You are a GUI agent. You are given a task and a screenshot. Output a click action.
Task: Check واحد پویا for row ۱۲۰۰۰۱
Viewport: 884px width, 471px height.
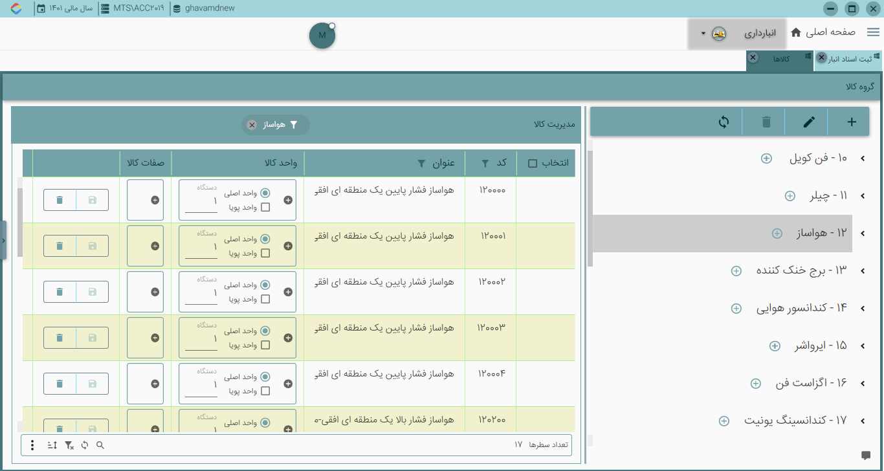tap(265, 254)
